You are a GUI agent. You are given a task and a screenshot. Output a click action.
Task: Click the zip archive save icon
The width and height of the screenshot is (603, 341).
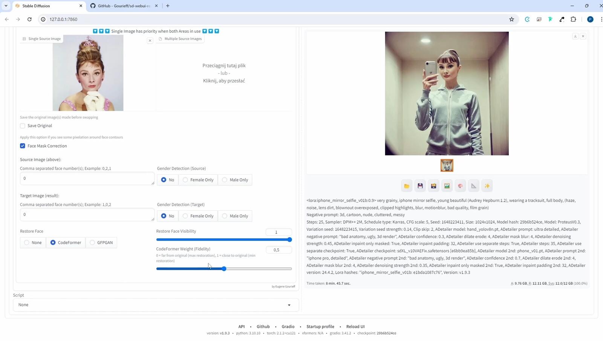(433, 186)
